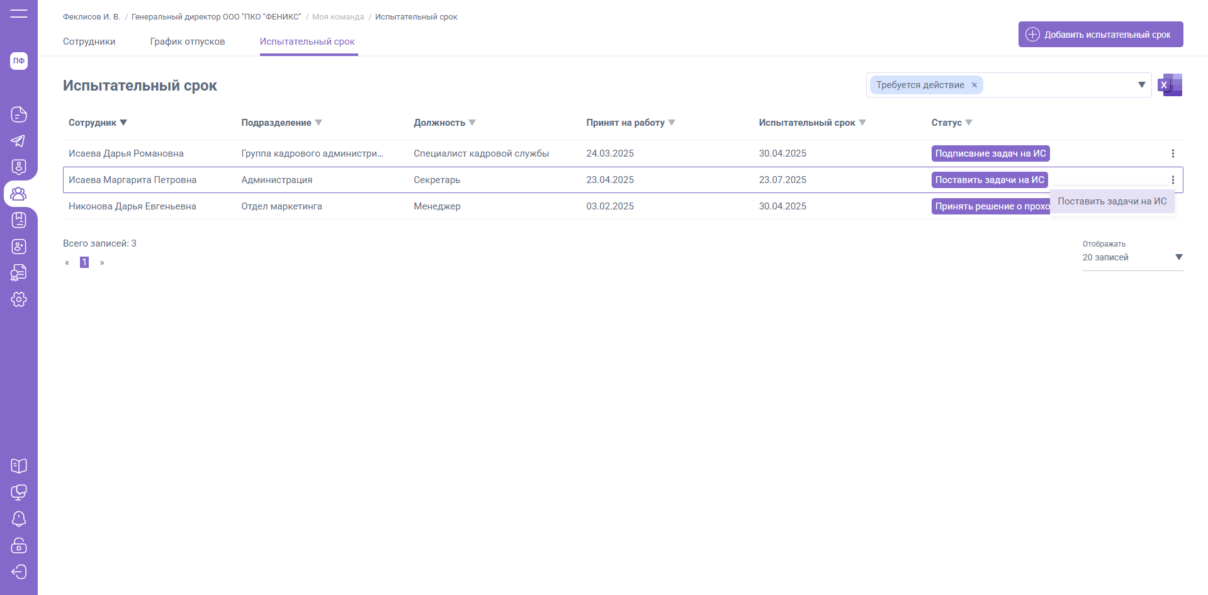
Task: Open settings gear in the sidebar
Action: [19, 299]
